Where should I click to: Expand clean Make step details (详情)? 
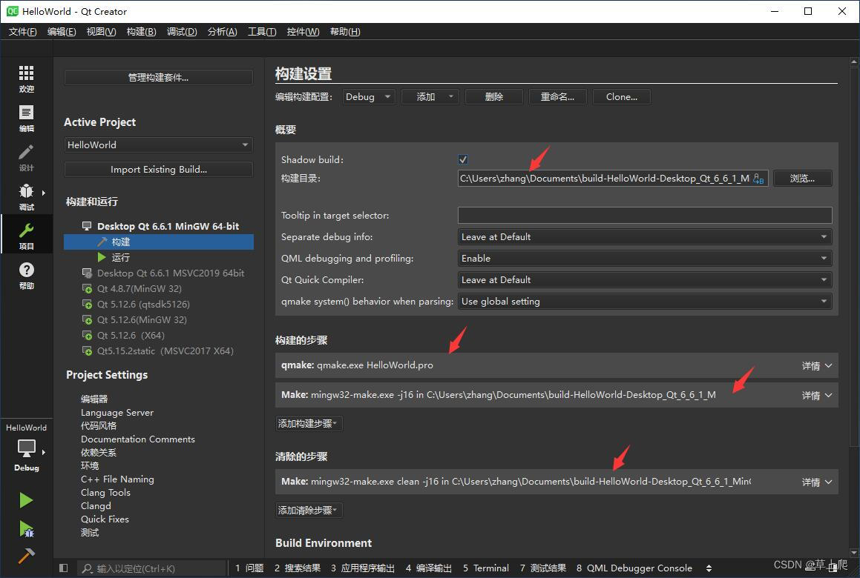tap(817, 482)
